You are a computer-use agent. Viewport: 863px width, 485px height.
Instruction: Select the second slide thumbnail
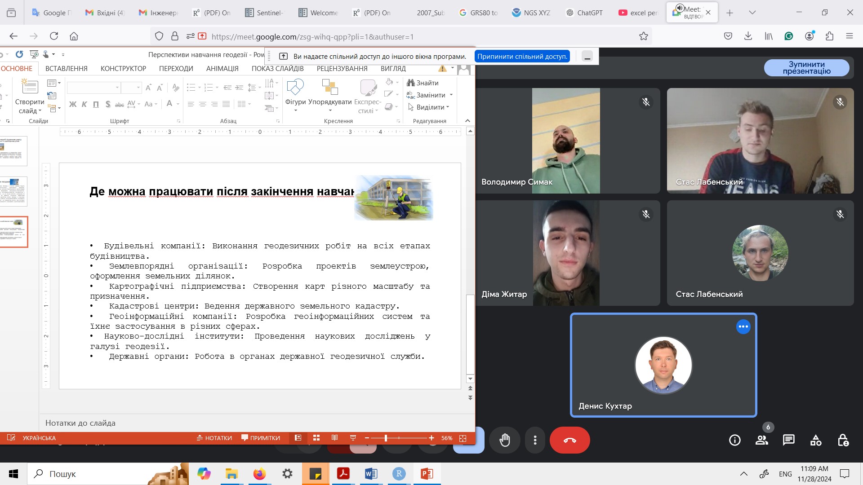pos(14,191)
